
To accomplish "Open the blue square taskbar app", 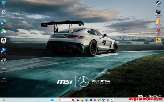I will pos(91,100).
